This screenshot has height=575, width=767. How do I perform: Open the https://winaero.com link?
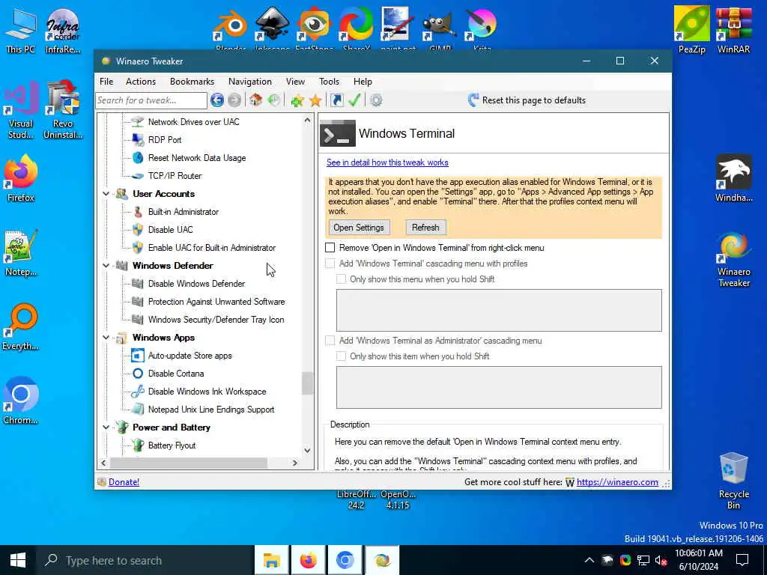617,482
